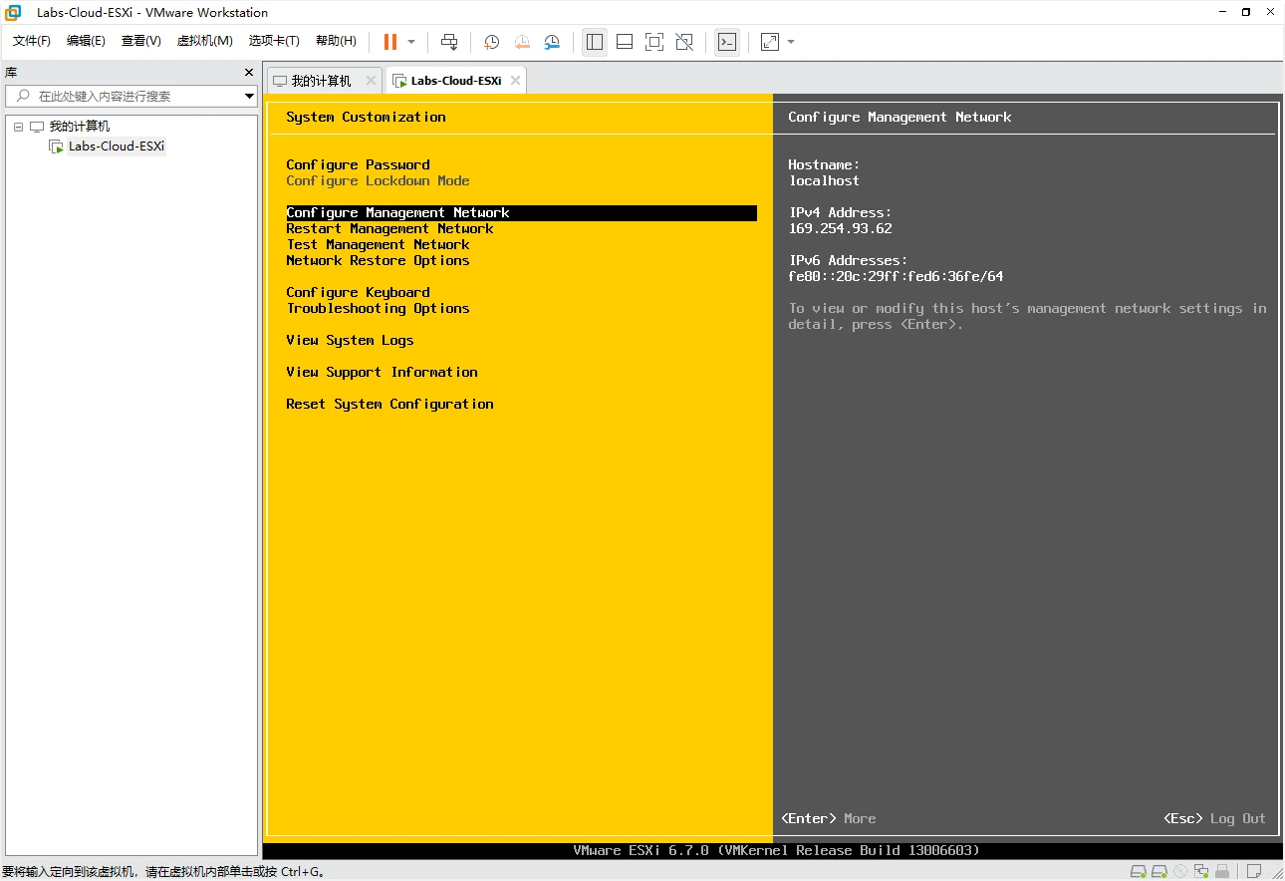Select Labs-Cloud-ESXi in the library tree
Image resolution: width=1285 pixels, height=881 pixels.
(116, 147)
